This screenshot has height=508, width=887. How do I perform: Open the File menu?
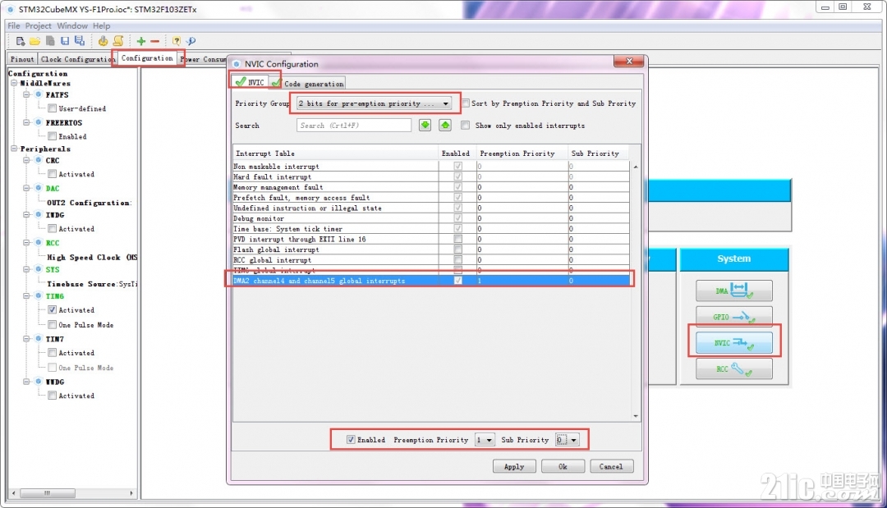coord(14,26)
